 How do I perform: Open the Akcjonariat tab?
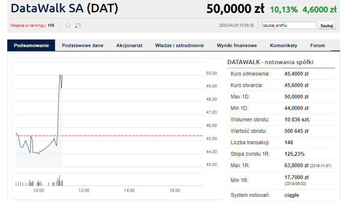tap(129, 45)
